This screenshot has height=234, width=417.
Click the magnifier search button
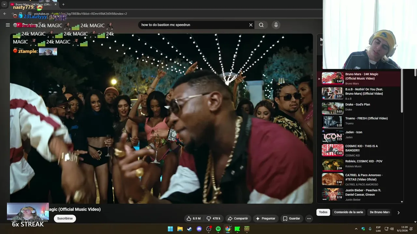[x=261, y=25]
